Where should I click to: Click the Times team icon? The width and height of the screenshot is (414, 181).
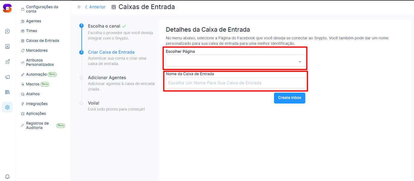23,31
